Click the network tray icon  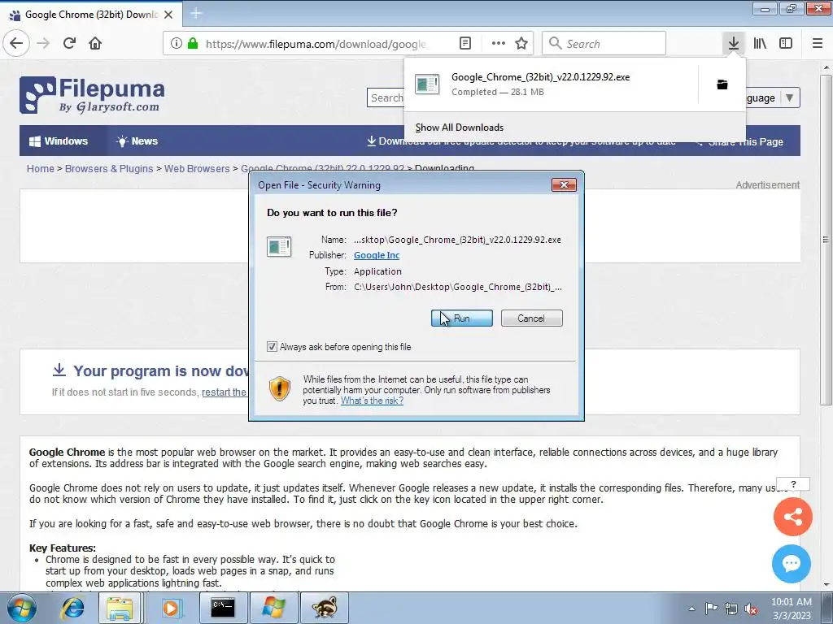[731, 609]
